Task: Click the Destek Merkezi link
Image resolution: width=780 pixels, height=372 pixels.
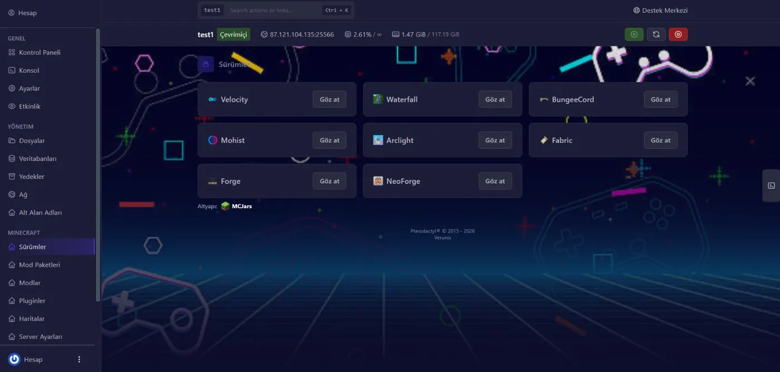Action: (x=661, y=11)
